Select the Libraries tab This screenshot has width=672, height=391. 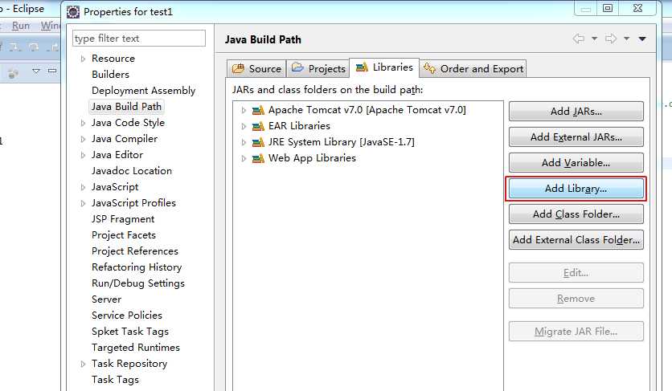click(384, 67)
